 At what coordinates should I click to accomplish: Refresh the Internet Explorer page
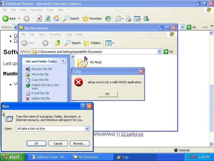tap(48, 19)
